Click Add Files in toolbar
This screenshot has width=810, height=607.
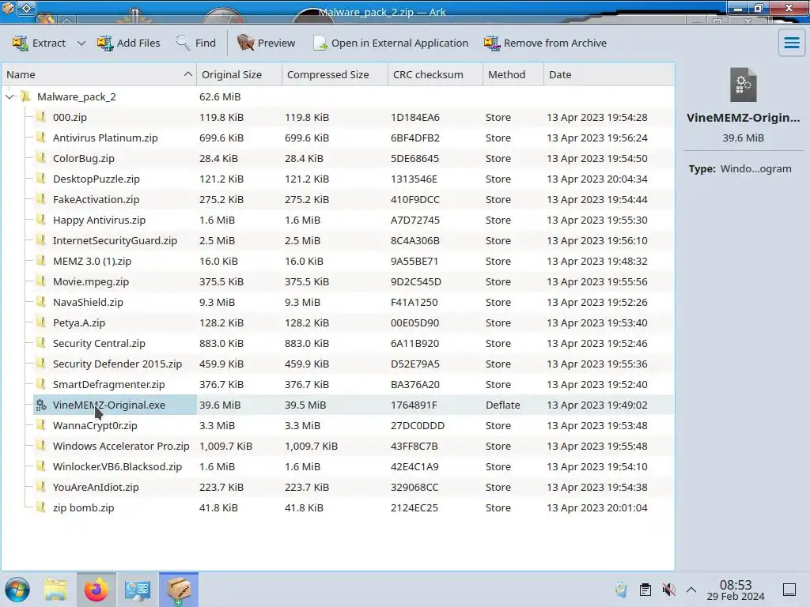(129, 43)
